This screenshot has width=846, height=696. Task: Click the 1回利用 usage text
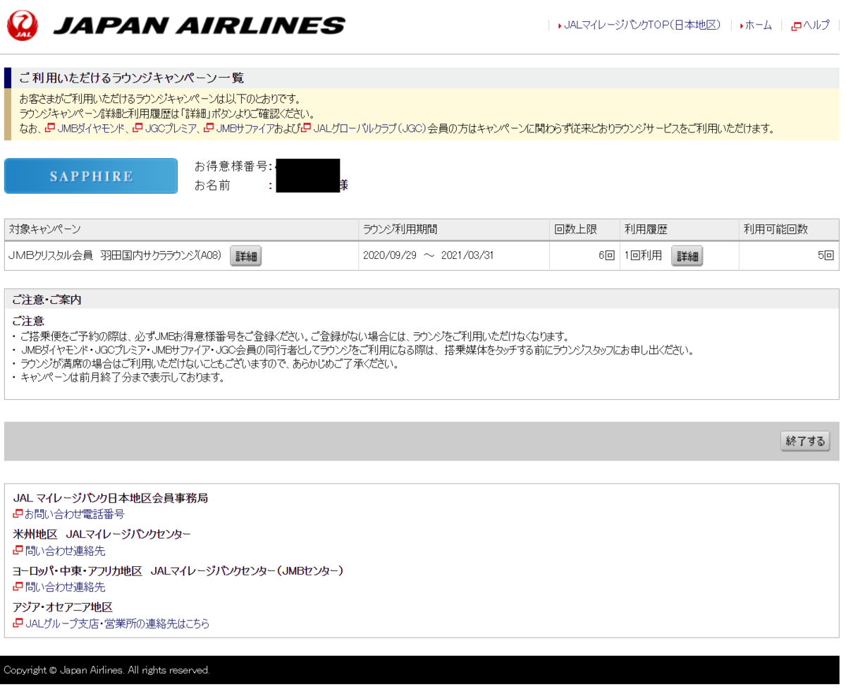[643, 256]
